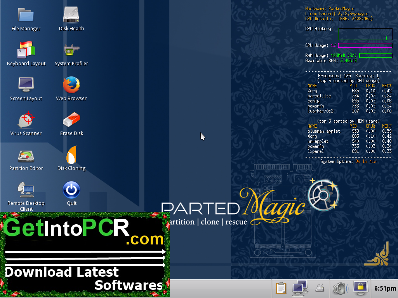Open Screen Layout desktop icon

click(26, 85)
